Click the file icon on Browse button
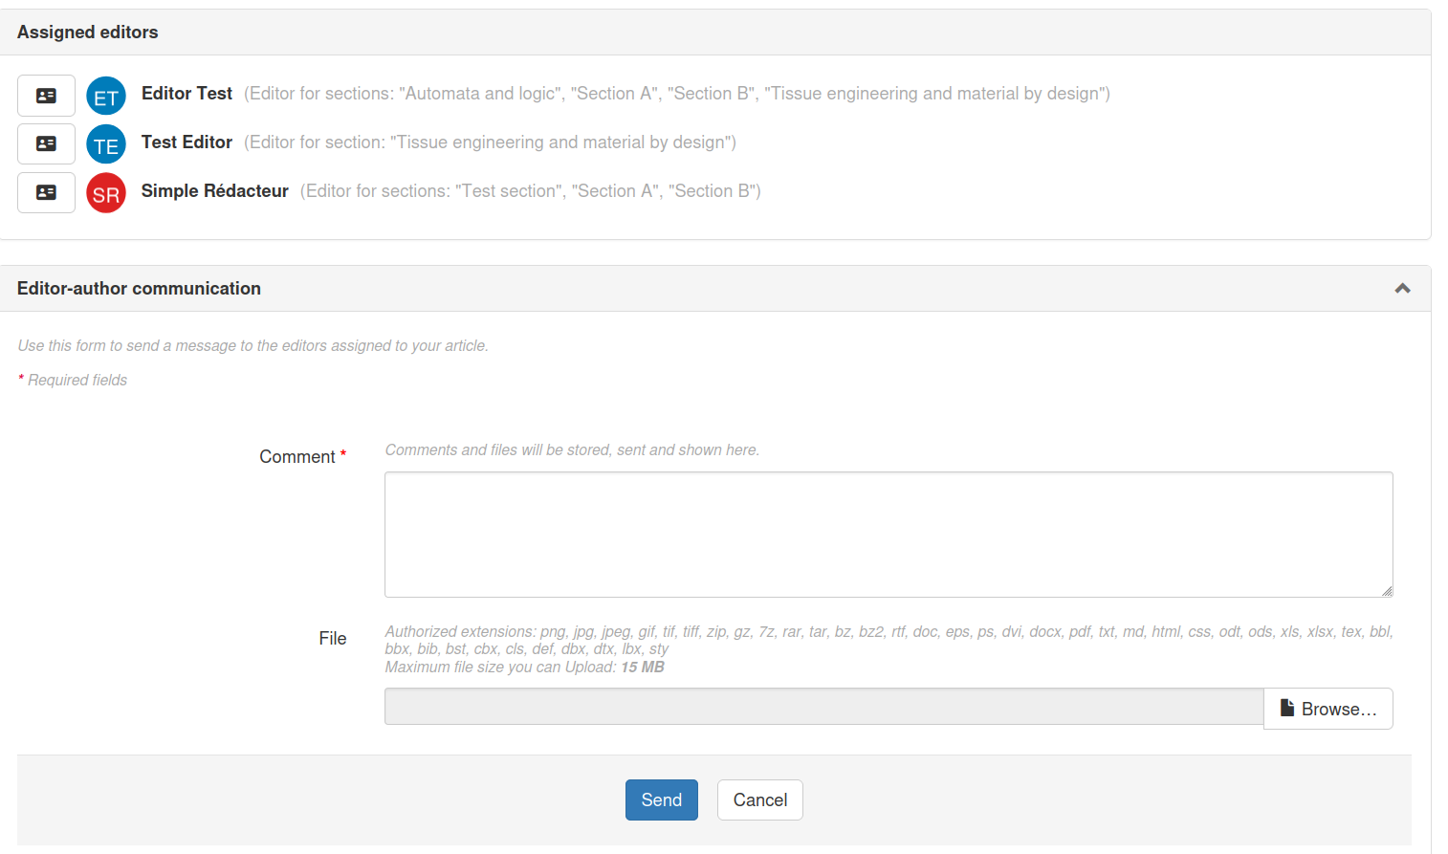The image size is (1448, 854). pos(1287,708)
